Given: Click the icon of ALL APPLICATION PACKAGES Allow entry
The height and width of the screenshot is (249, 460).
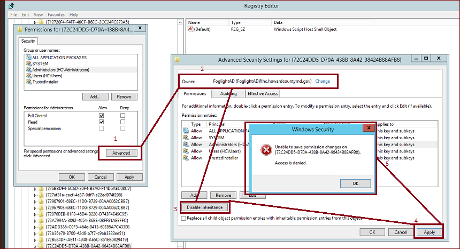Looking at the screenshot, I should 186,131.
